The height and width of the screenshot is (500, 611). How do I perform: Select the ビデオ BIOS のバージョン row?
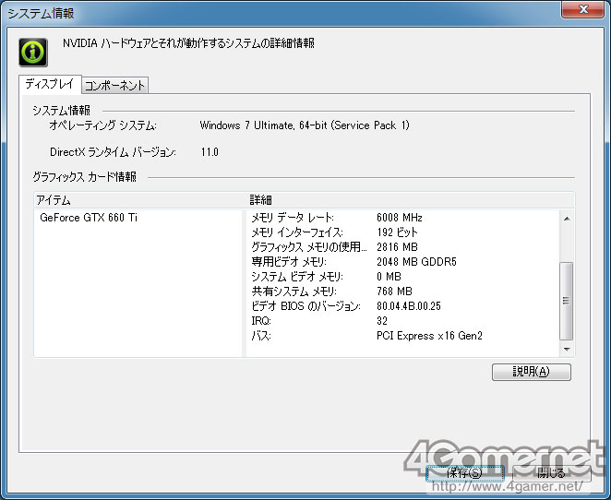[x=403, y=306]
